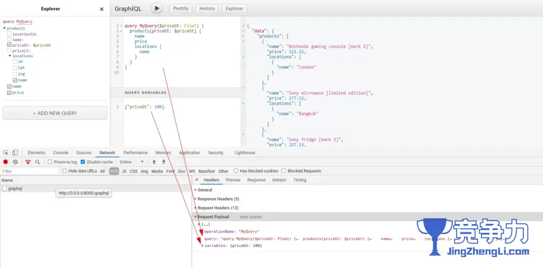The image size is (543, 268).
Task: Switch to the Console tab
Action: coord(60,153)
